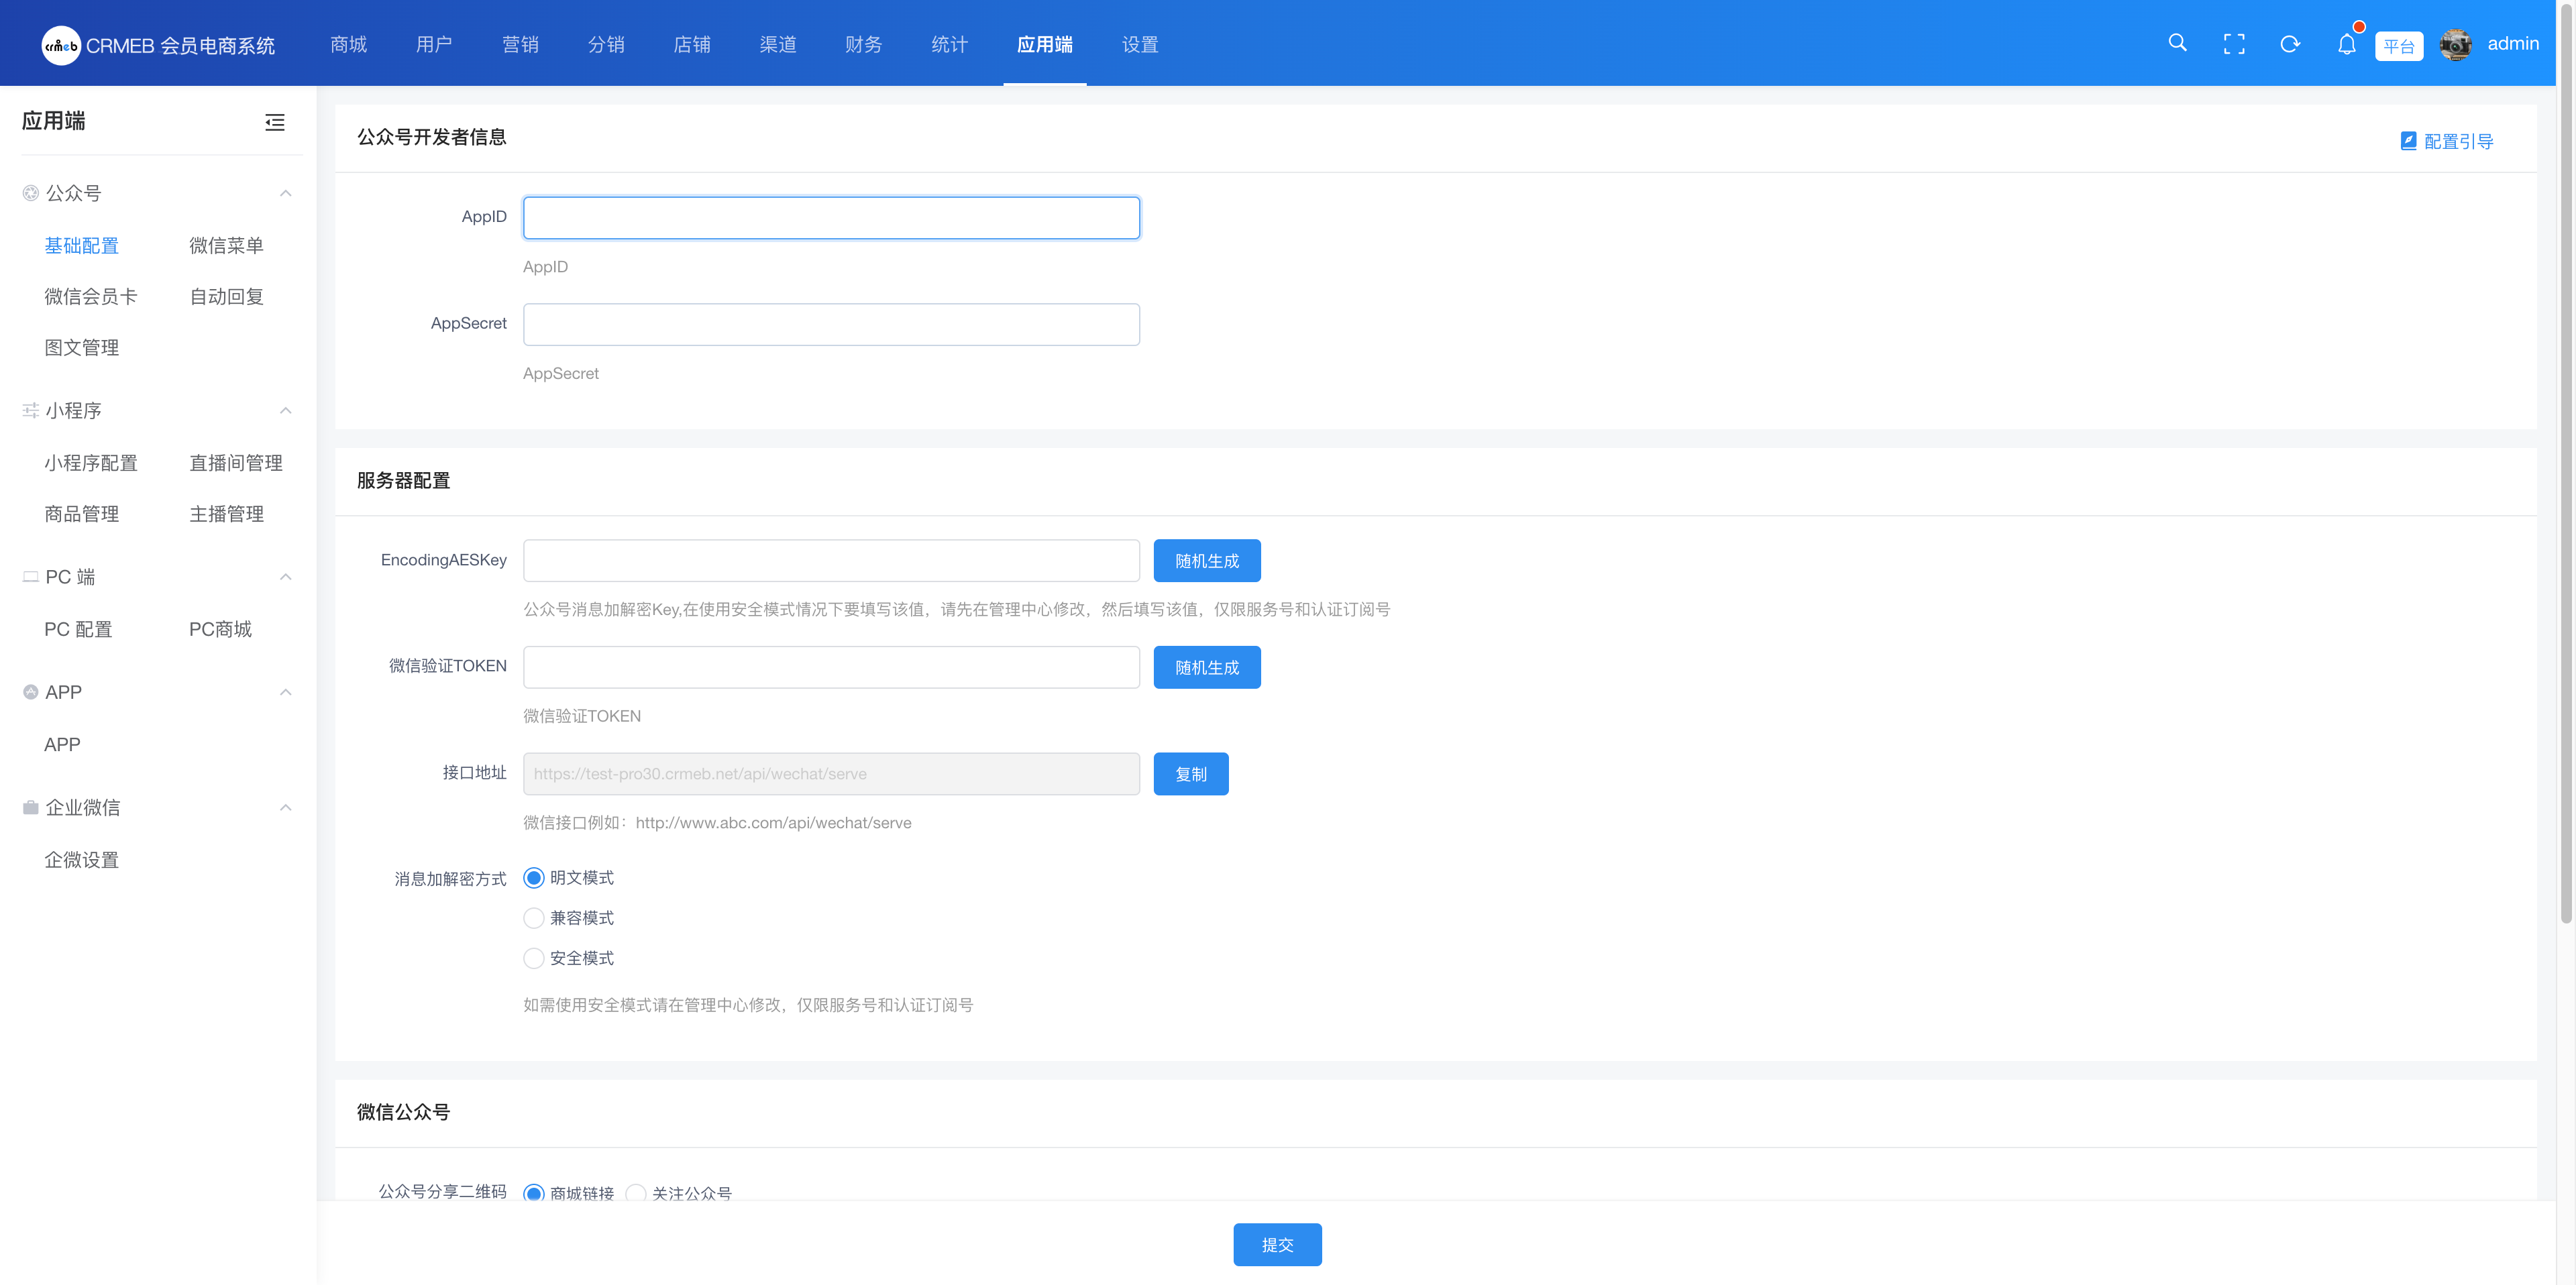
Task: Go to 企微设置 in sidebar
Action: 82,859
